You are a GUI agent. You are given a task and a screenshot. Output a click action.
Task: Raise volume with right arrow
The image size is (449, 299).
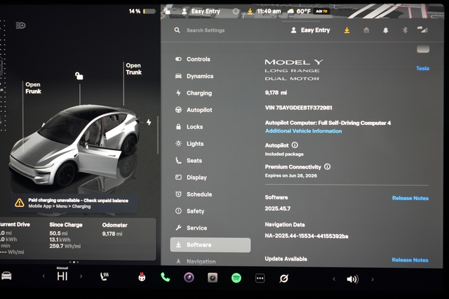coord(373,279)
